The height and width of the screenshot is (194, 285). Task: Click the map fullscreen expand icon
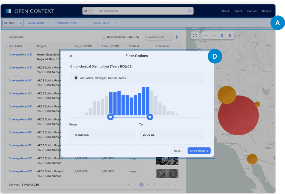pos(195,36)
